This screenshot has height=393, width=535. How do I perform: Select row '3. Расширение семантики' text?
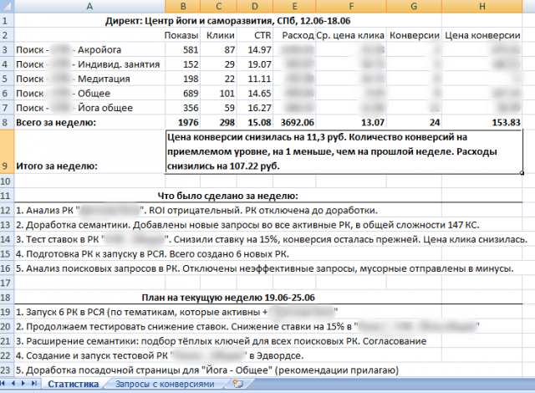[221, 341]
